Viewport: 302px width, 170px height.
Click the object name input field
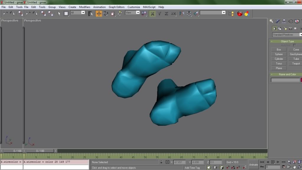[285, 80]
